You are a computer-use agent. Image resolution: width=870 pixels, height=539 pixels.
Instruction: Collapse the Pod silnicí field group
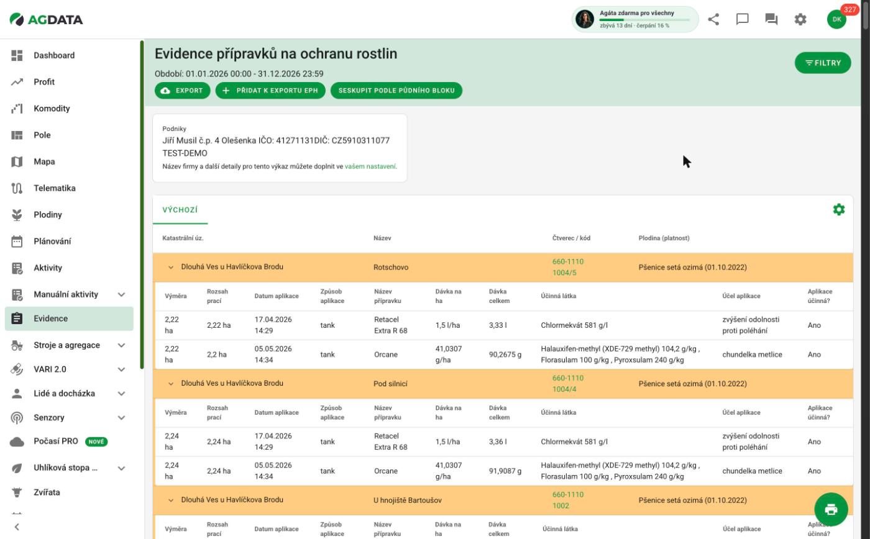coord(170,384)
